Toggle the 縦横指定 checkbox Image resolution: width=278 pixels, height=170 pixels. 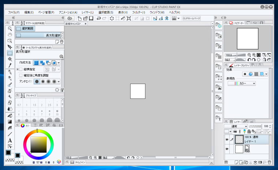(x=21, y=69)
